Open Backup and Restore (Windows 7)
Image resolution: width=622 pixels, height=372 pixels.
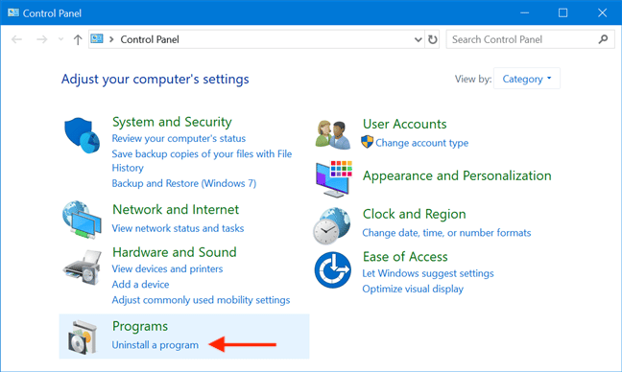[x=184, y=183]
